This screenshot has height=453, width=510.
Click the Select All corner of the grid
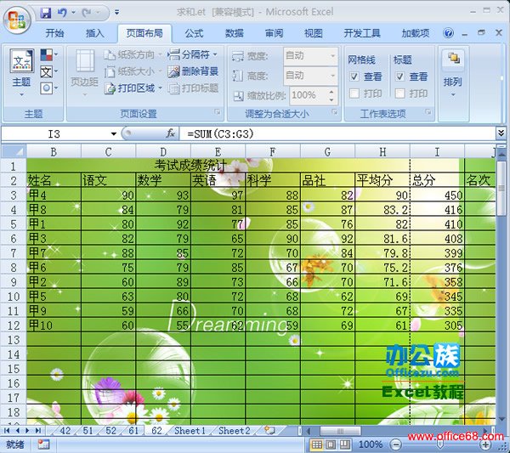click(x=14, y=151)
